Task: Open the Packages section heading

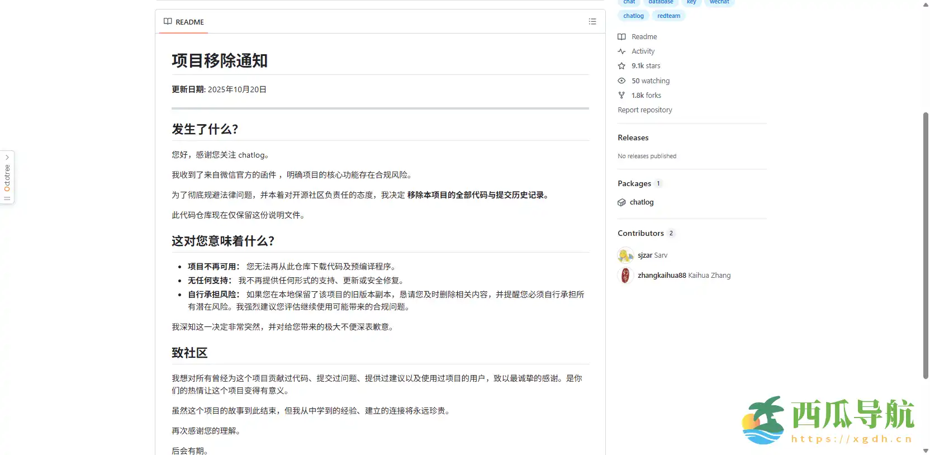Action: (x=634, y=184)
